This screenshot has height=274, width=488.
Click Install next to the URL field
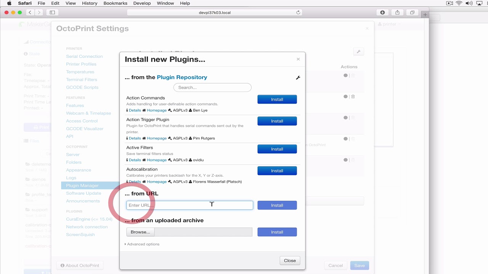point(277,205)
